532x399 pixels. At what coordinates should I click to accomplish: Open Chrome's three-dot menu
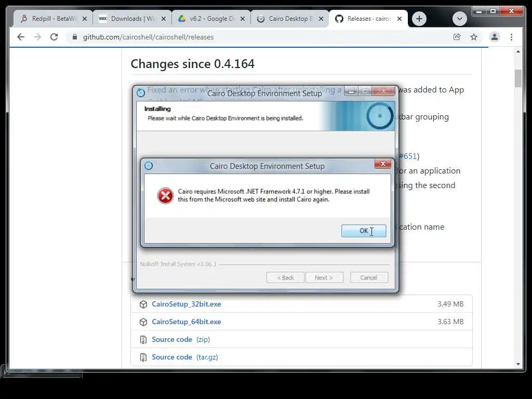pos(511,37)
